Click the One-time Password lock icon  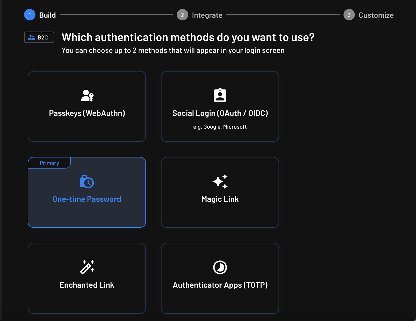pos(87,182)
